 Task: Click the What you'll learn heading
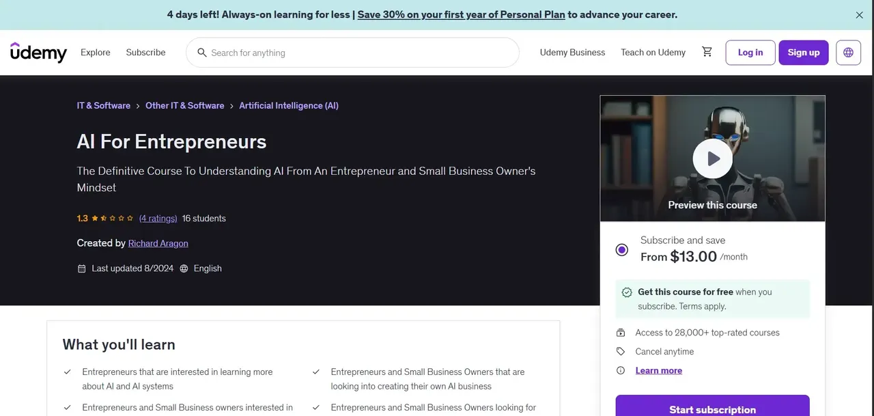click(119, 344)
